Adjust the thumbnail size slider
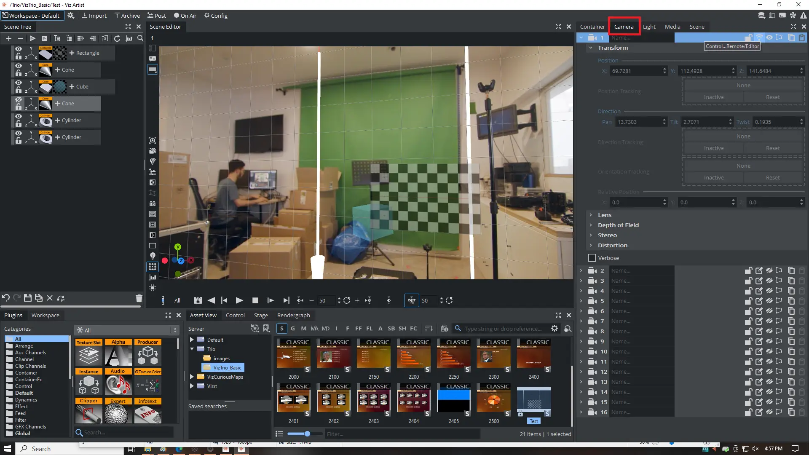Viewport: 809px width, 455px height. click(307, 434)
